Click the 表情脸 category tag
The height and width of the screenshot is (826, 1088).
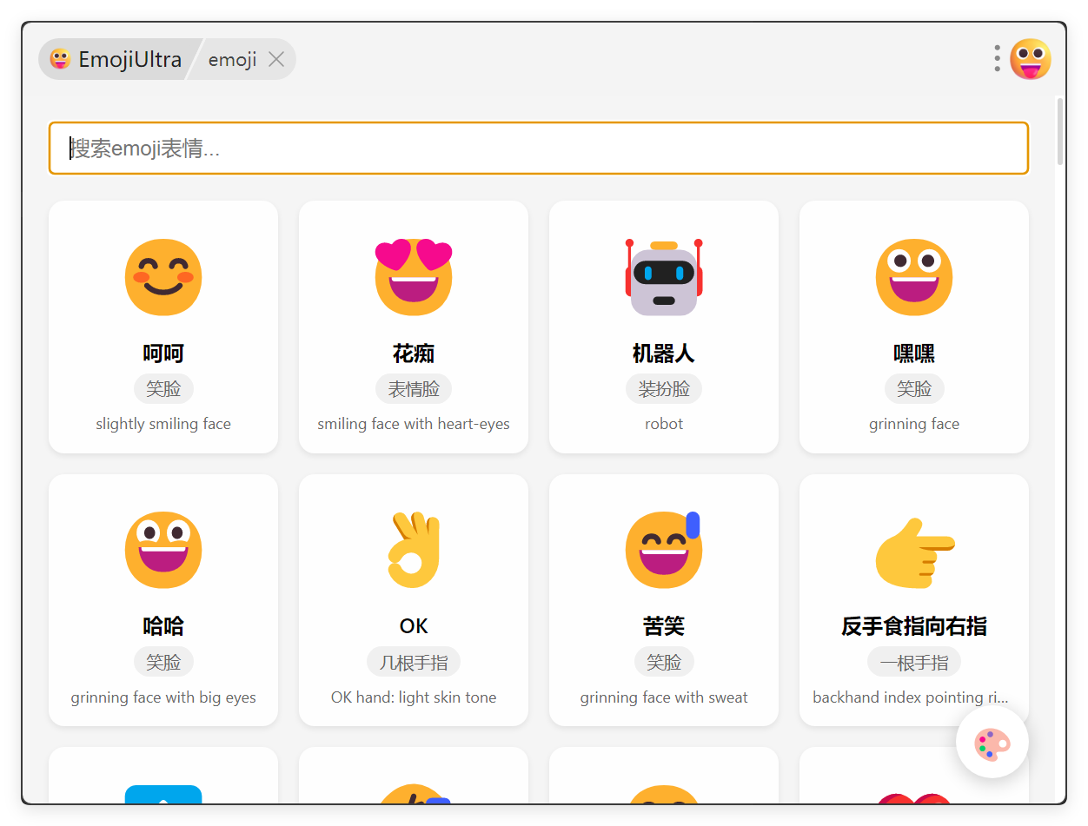(414, 389)
